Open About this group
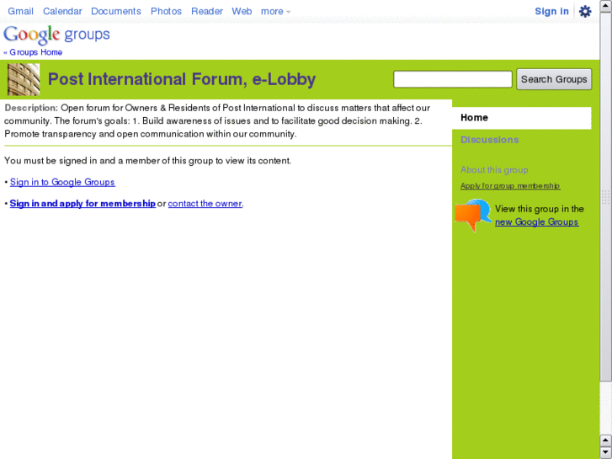 click(x=494, y=170)
